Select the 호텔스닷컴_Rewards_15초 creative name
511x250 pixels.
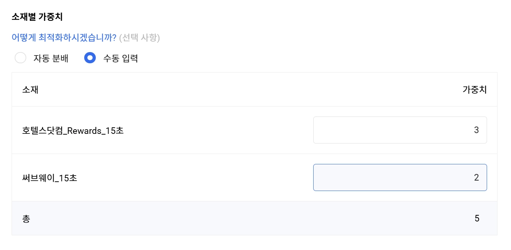[73, 130]
